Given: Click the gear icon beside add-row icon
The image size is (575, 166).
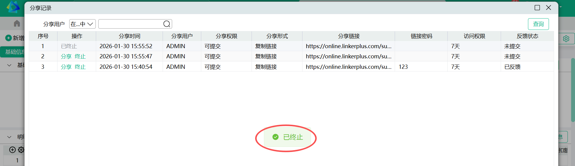Looking at the screenshot, I should 21,150.
